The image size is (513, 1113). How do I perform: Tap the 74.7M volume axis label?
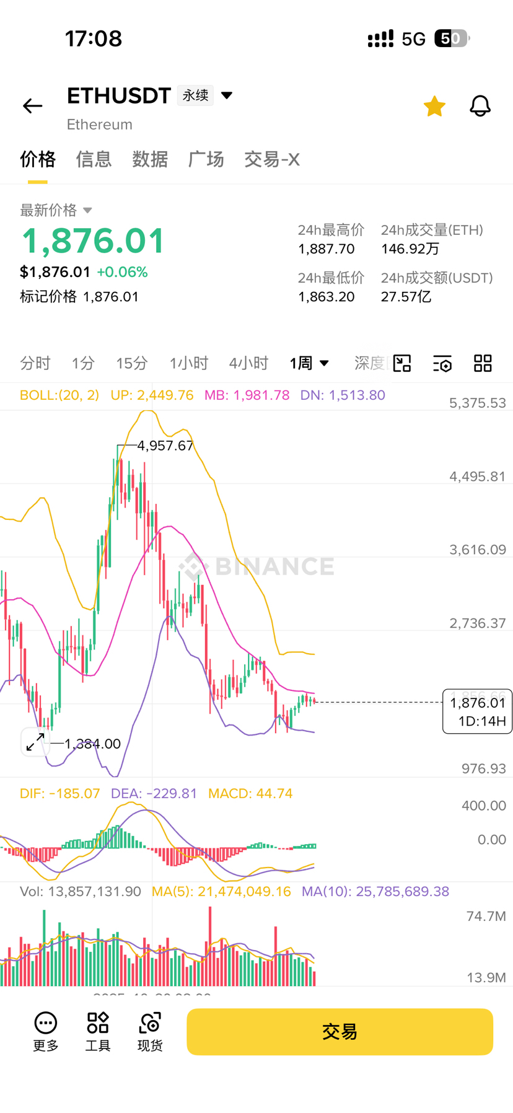coord(486,916)
